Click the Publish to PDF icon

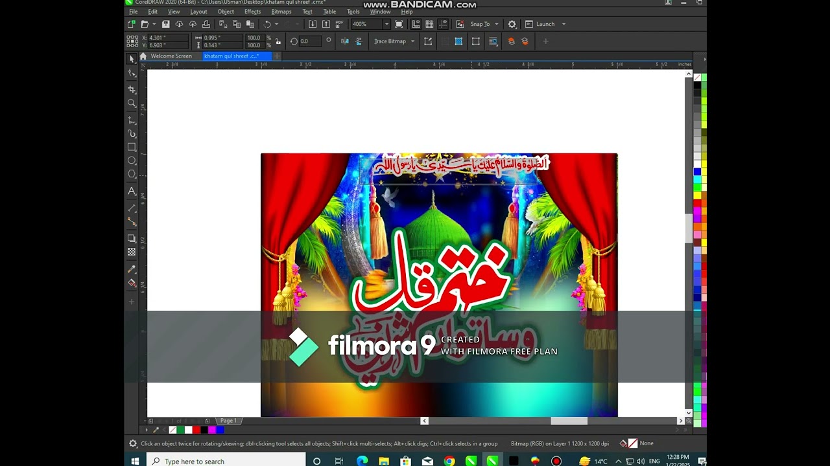click(340, 24)
